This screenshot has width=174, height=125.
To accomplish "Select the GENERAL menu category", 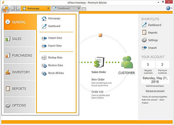I will pos(20,22).
